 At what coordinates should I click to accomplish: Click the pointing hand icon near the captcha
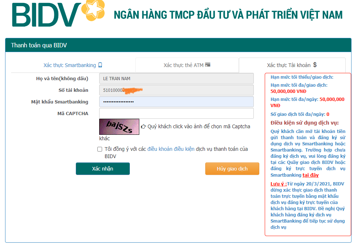[143, 126]
